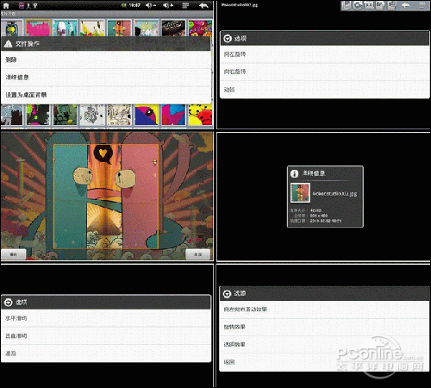Select 水平滑动 in the options menu
The height and width of the screenshot is (388, 431).
(x=106, y=318)
